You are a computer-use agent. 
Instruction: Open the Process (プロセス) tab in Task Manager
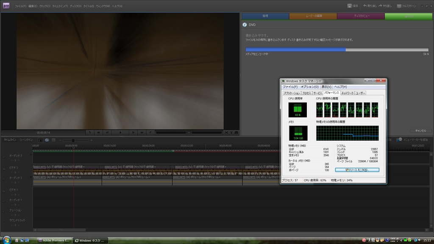click(x=306, y=93)
